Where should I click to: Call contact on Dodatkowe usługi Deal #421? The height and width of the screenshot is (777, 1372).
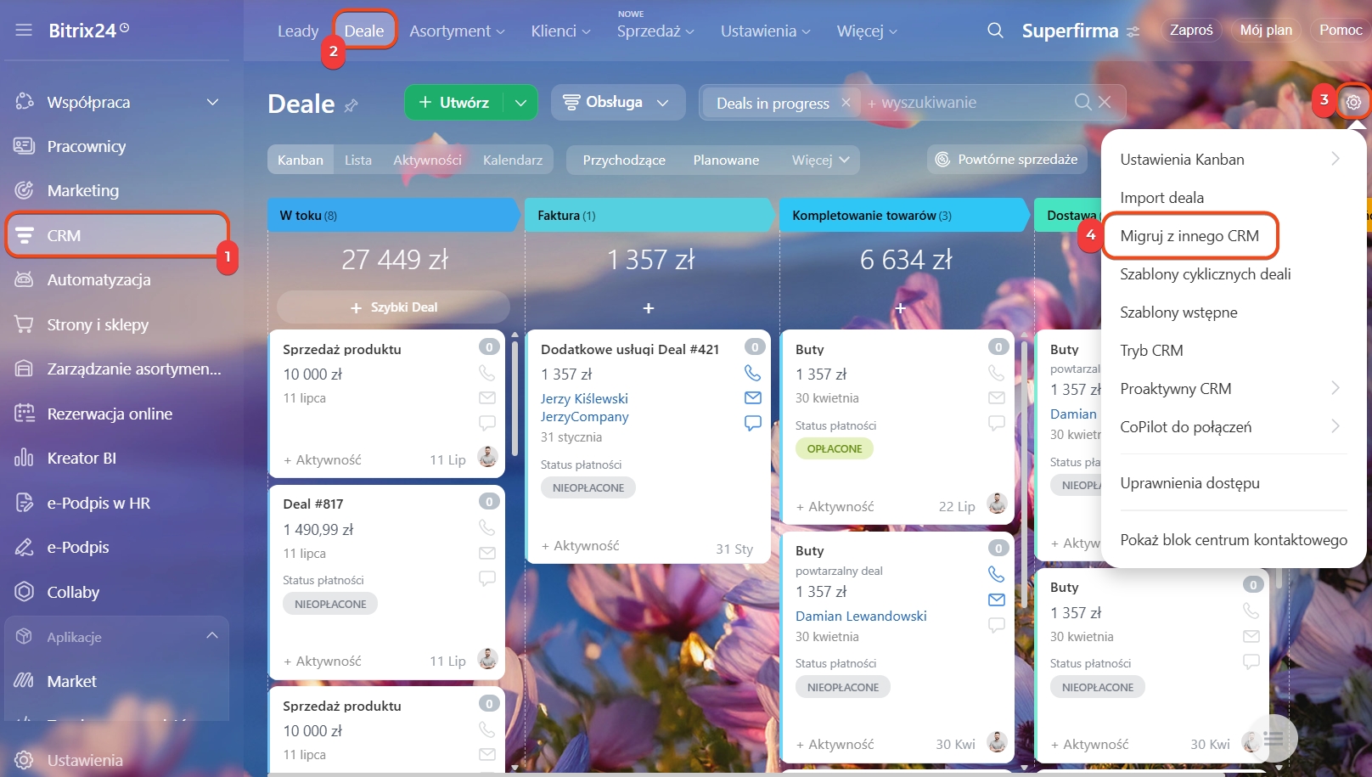pos(752,373)
